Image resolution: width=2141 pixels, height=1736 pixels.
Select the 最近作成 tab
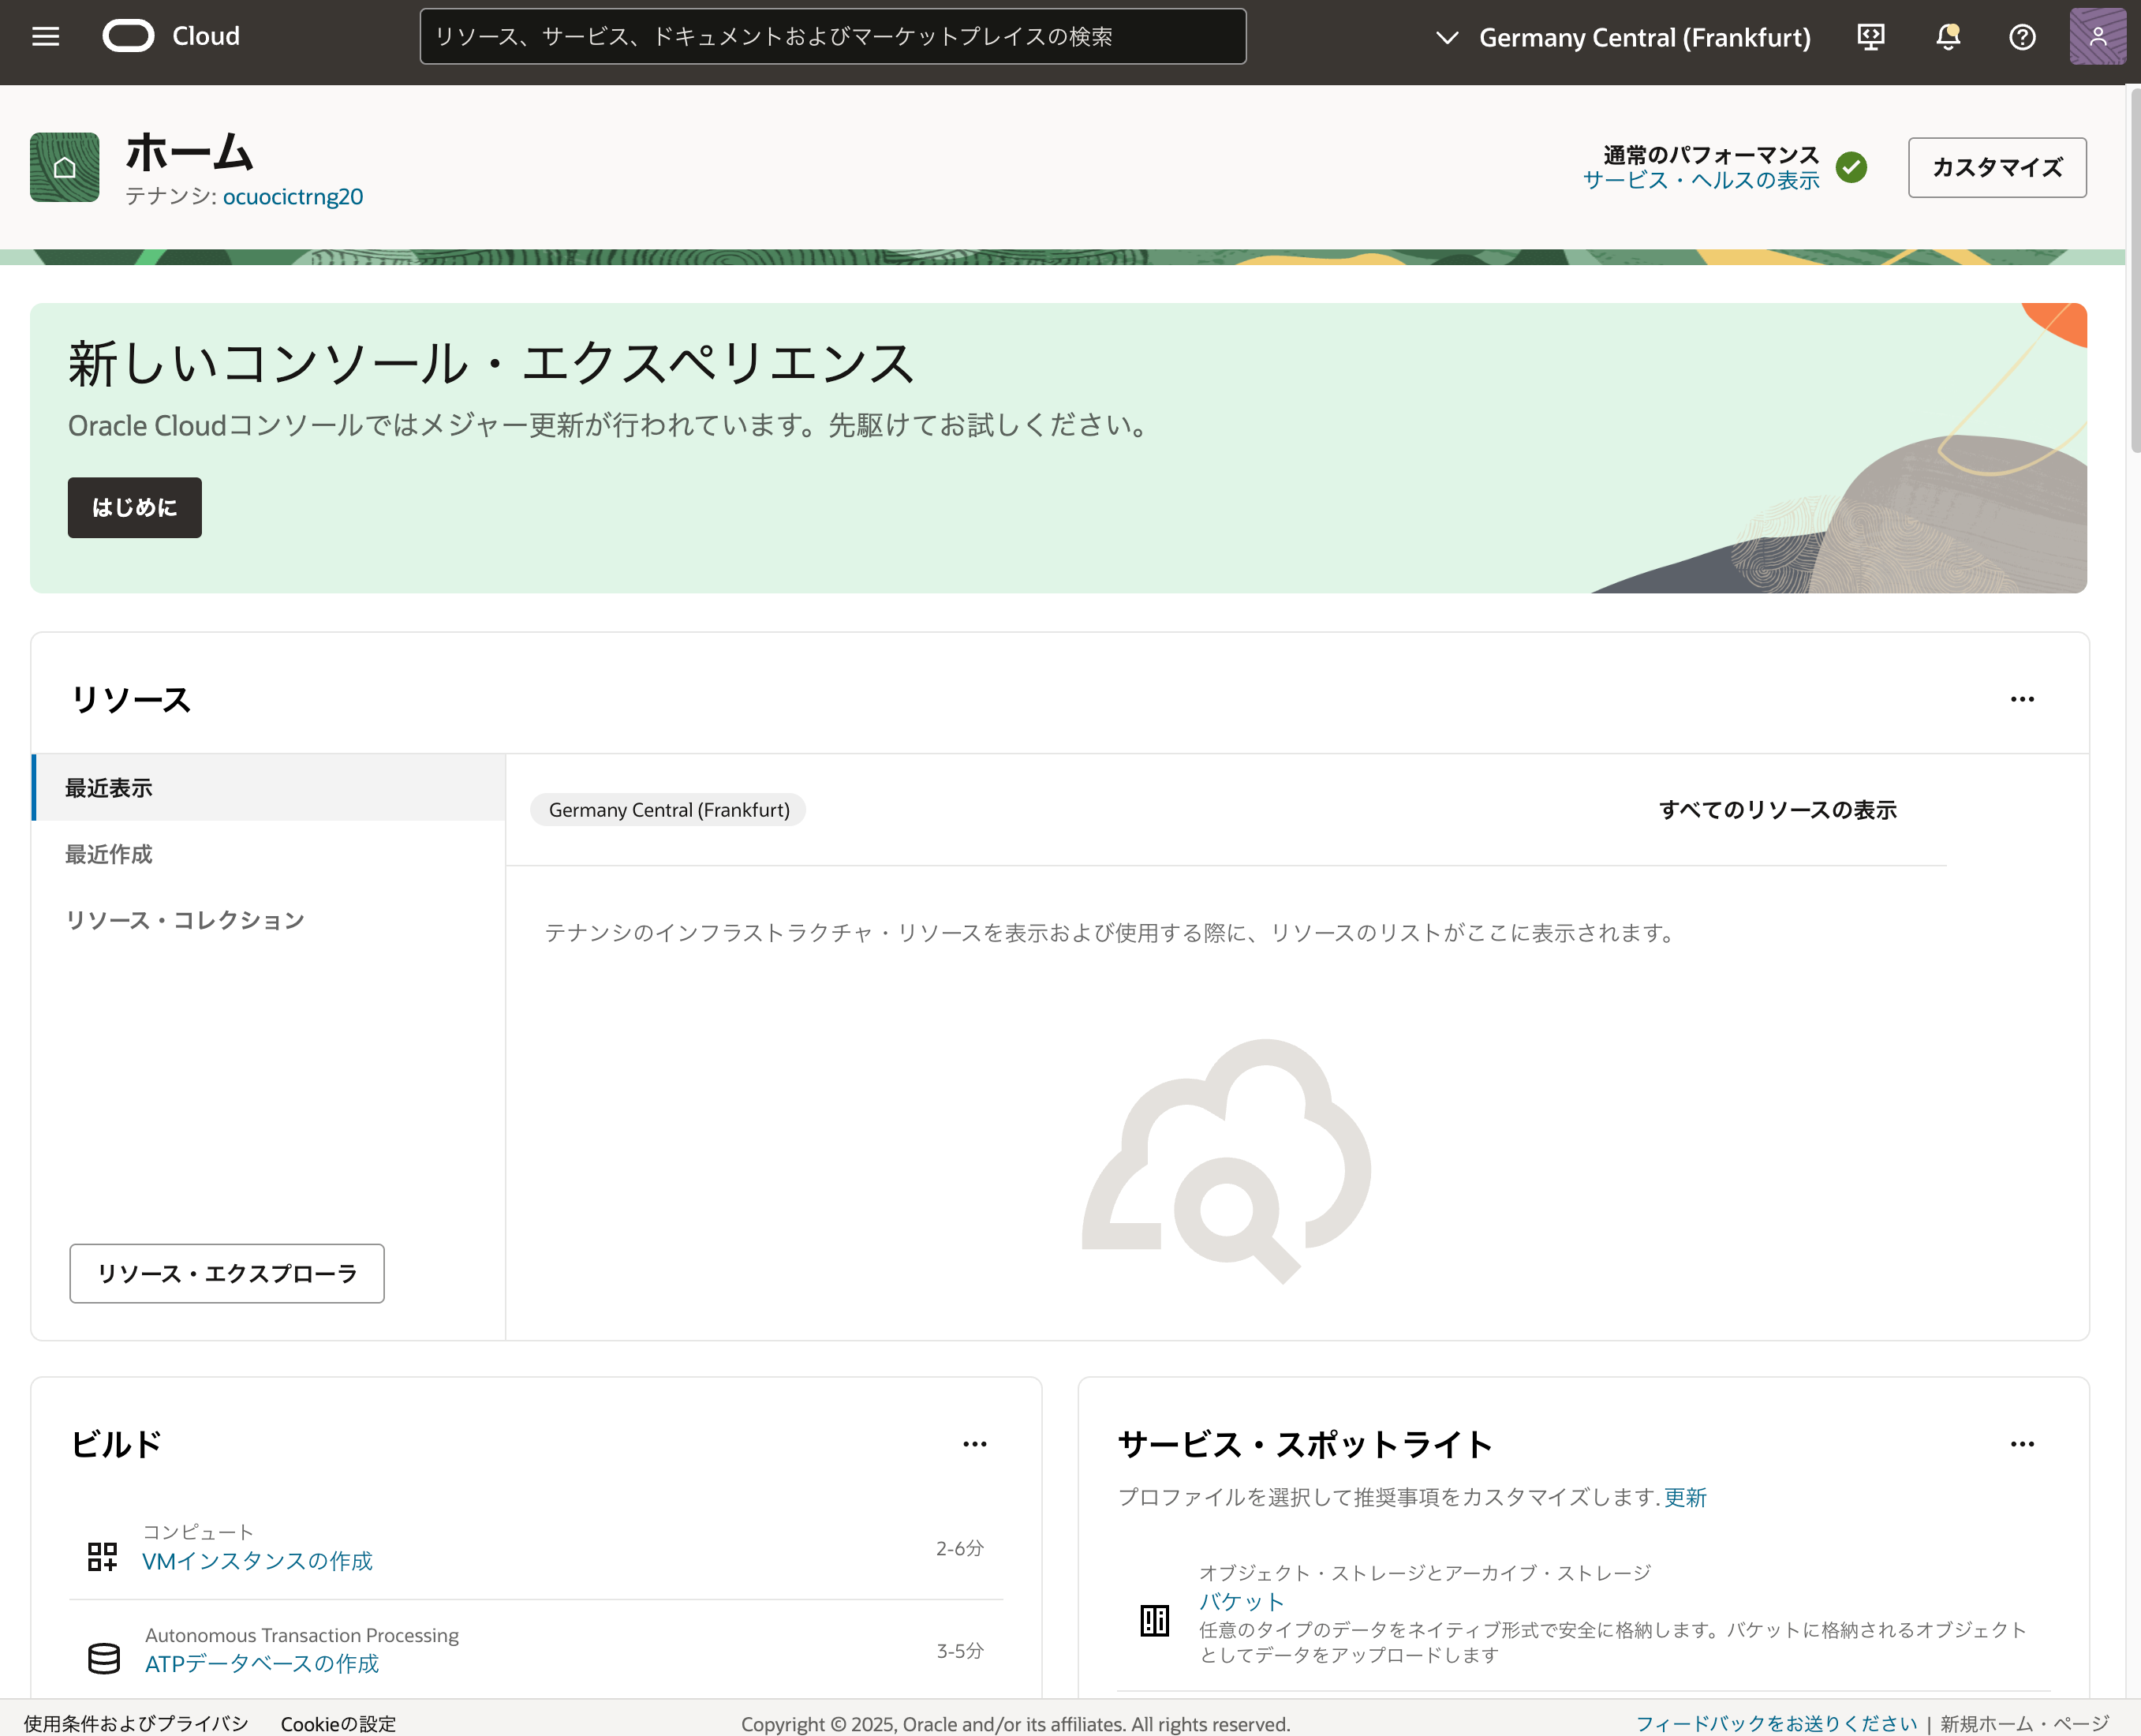pyautogui.click(x=269, y=854)
